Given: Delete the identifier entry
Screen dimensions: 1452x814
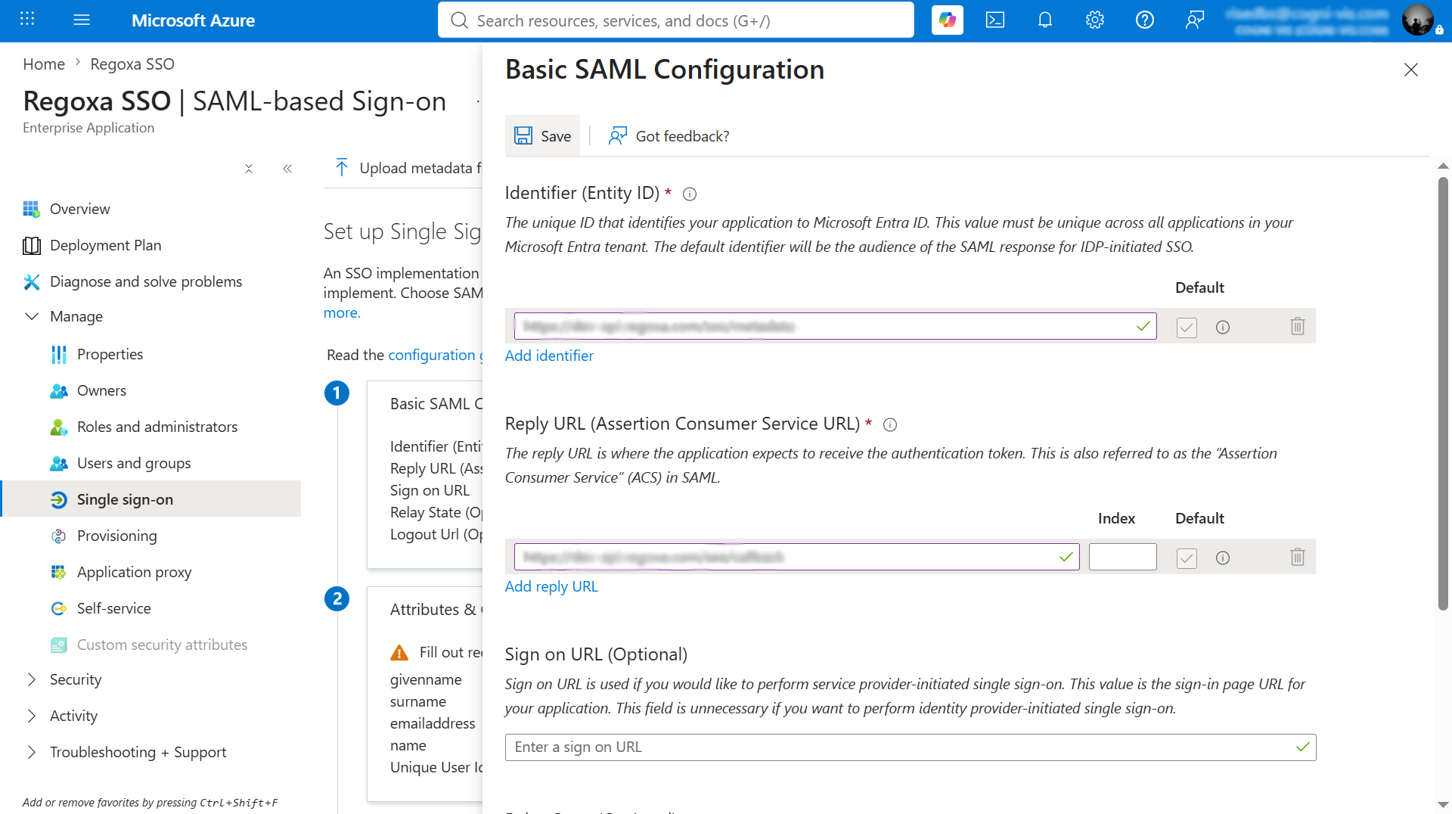Looking at the screenshot, I should 1298,326.
